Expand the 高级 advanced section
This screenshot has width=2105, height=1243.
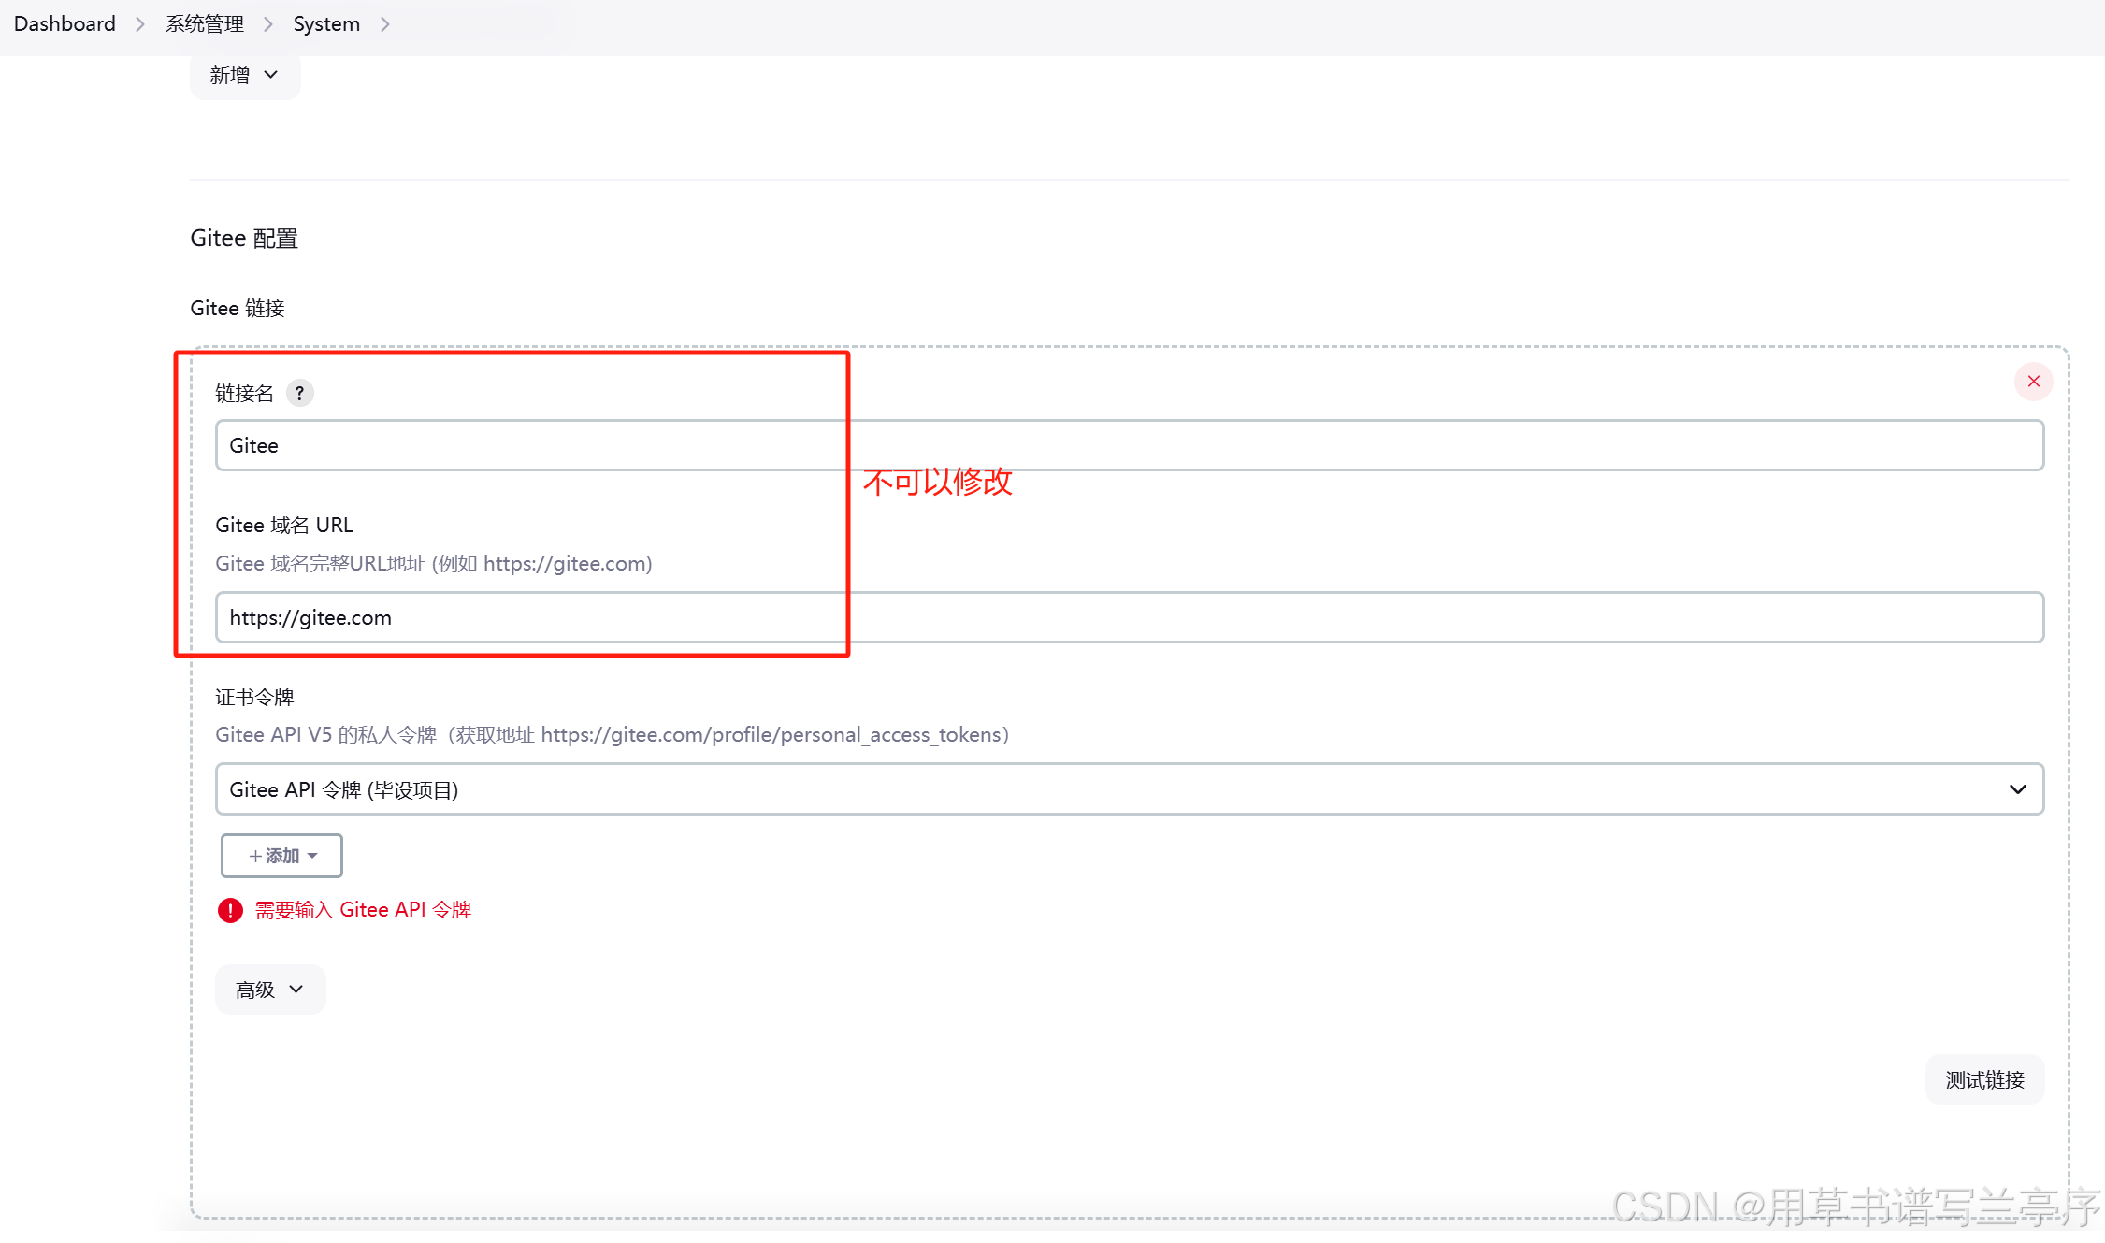[x=270, y=990]
